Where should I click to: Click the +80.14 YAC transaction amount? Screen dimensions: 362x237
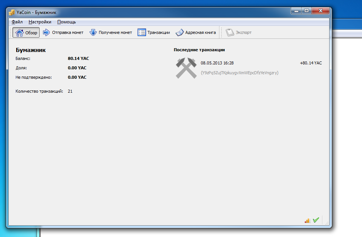click(311, 63)
